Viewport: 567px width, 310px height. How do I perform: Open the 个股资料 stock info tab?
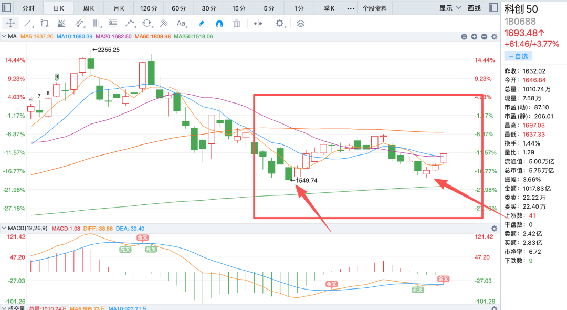pos(375,8)
